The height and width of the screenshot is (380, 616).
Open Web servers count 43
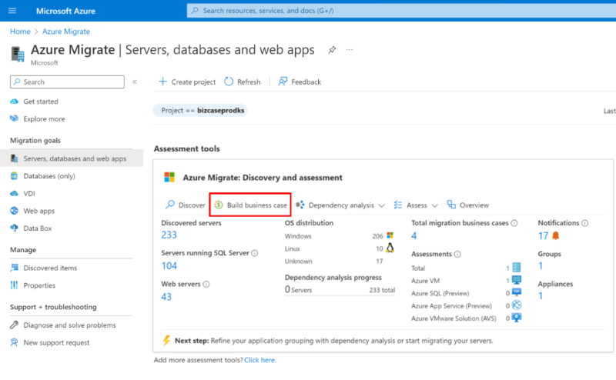tap(166, 297)
